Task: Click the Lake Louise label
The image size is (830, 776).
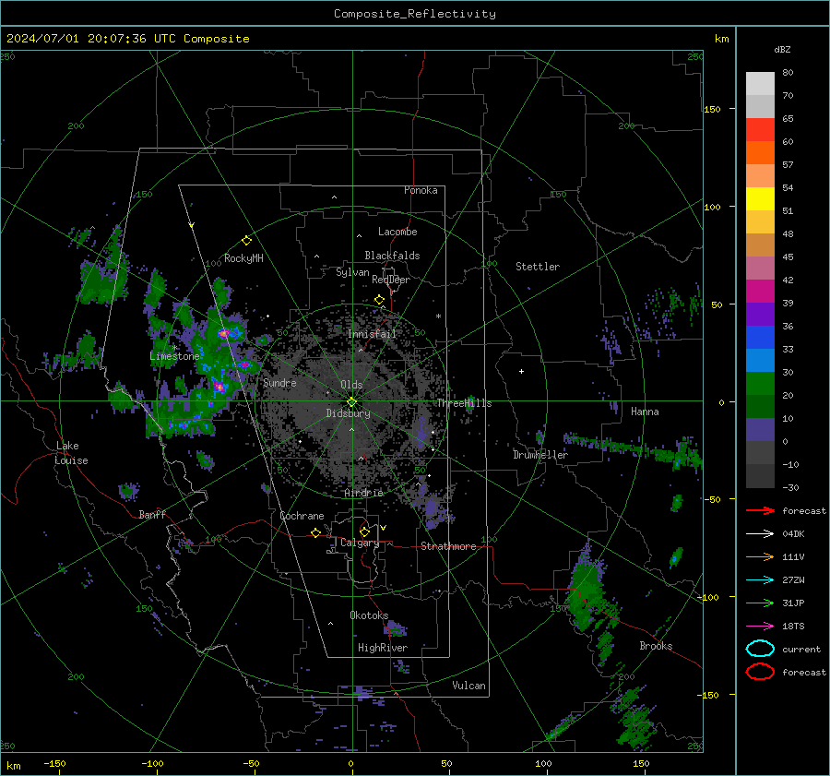Action: click(71, 453)
